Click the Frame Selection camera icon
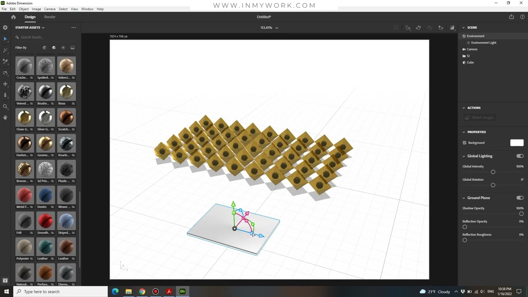Image resolution: width=528 pixels, height=297 pixels. 408,28
